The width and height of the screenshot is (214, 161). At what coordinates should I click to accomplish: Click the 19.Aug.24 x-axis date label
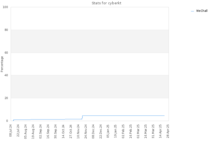pos(33,131)
